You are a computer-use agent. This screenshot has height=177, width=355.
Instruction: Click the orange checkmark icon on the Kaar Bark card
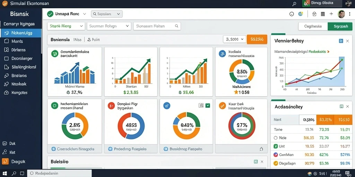[x=222, y=106]
